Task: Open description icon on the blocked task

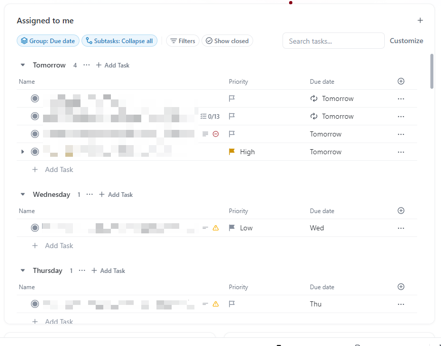Action: tap(206, 134)
